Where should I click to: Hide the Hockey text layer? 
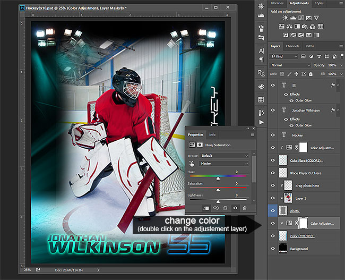(273, 135)
